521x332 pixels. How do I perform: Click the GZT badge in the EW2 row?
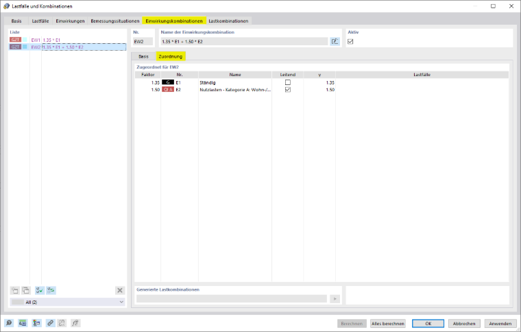click(x=15, y=47)
